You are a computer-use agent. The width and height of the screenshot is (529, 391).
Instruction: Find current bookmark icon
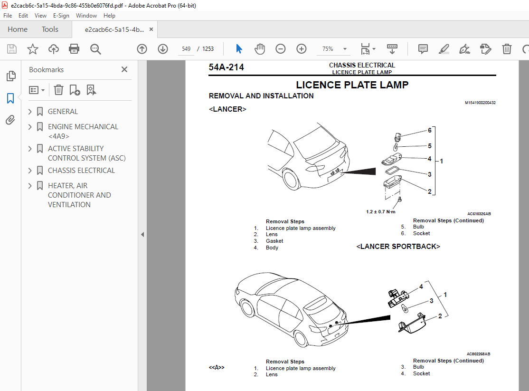(92, 90)
